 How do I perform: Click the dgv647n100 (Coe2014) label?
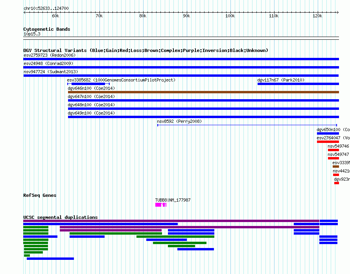(91, 96)
